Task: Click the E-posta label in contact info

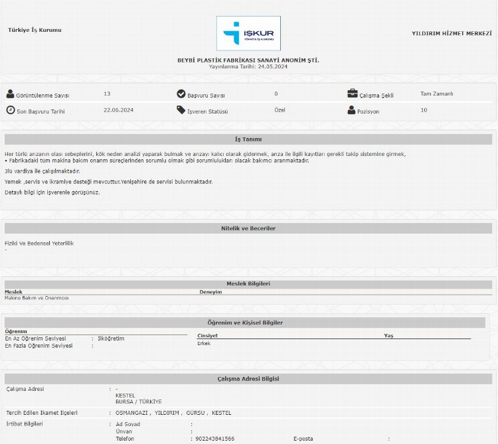Action: tap(303, 439)
